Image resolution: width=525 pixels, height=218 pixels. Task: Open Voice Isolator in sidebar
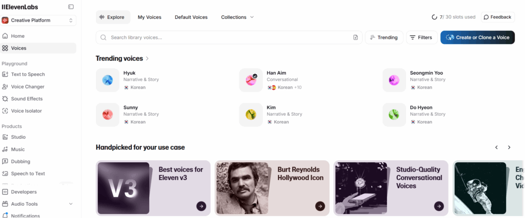[x=38, y=111]
